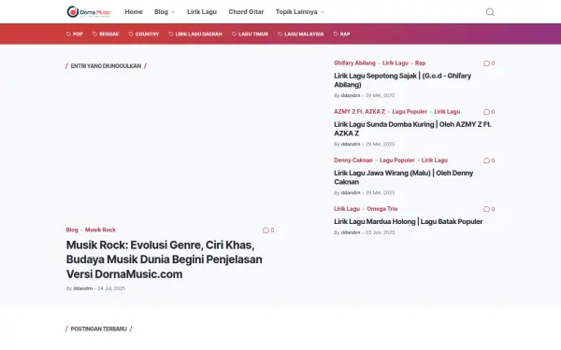Image resolution: width=561 pixels, height=350 pixels.
Task: Click the comment bubble icon on Jawa Wirang post
Action: point(486,161)
